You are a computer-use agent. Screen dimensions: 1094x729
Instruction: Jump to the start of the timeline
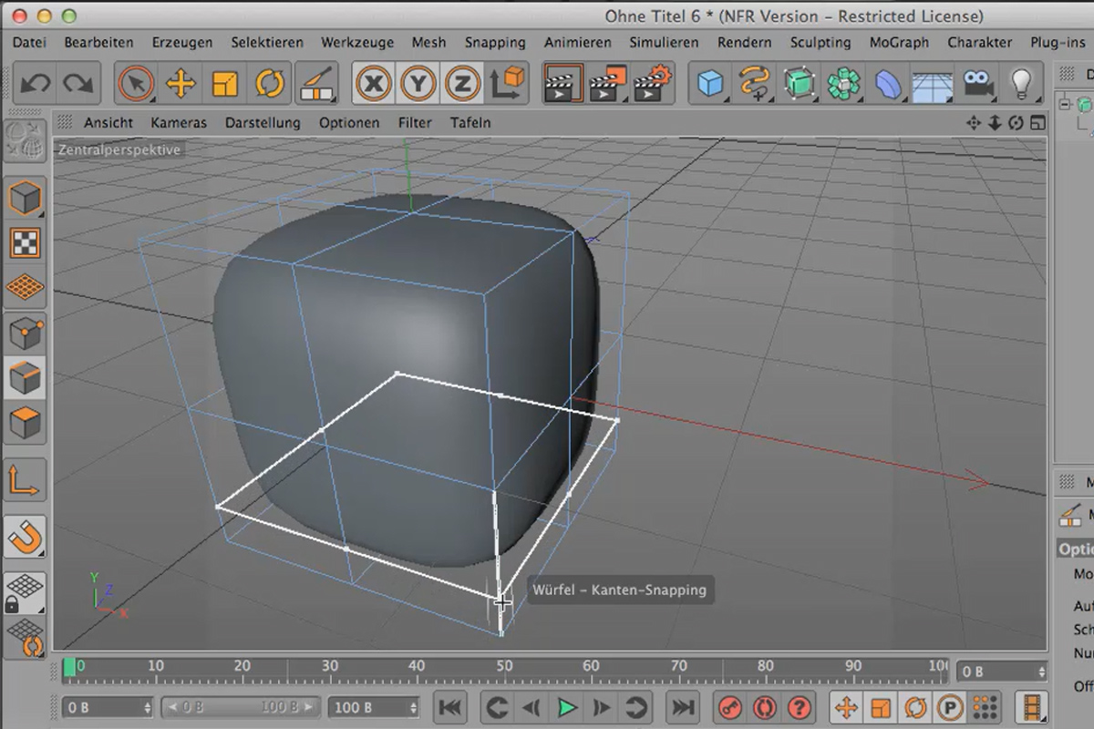(x=450, y=707)
